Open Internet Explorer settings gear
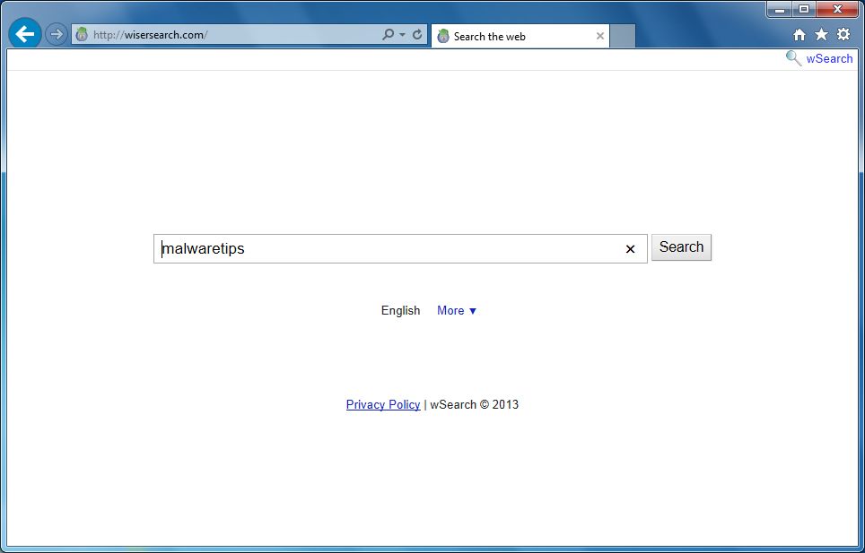 tap(843, 33)
